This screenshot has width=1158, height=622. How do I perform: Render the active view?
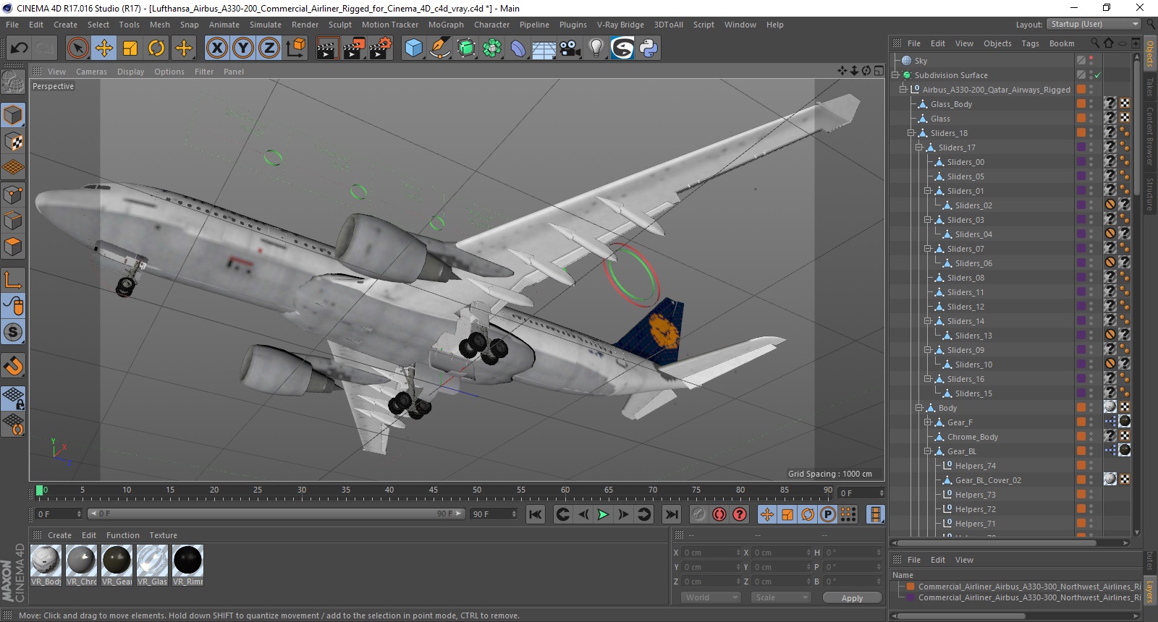327,48
